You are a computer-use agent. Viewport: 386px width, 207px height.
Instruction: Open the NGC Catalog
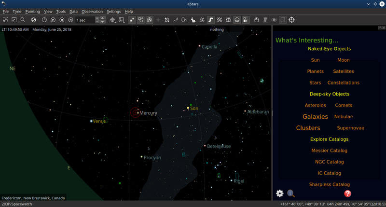pyautogui.click(x=330, y=162)
